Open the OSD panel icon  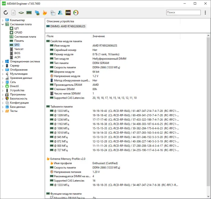point(68,13)
